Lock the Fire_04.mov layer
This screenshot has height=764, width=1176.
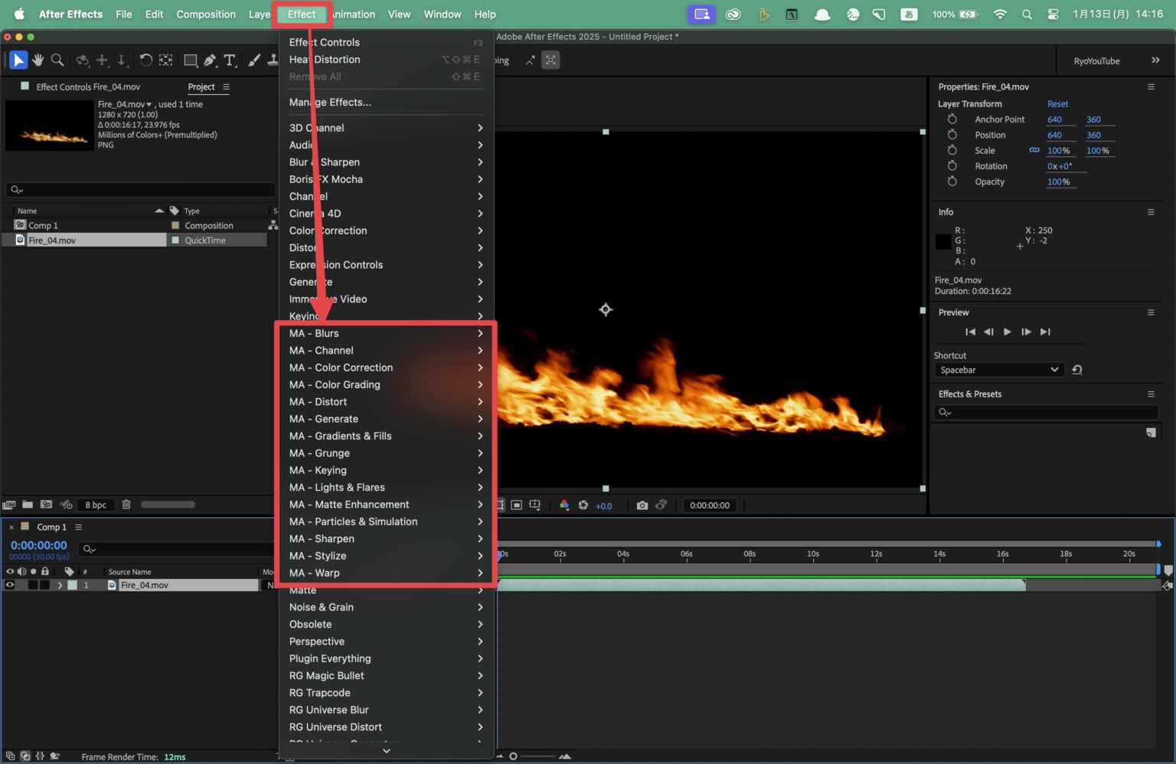pos(44,585)
